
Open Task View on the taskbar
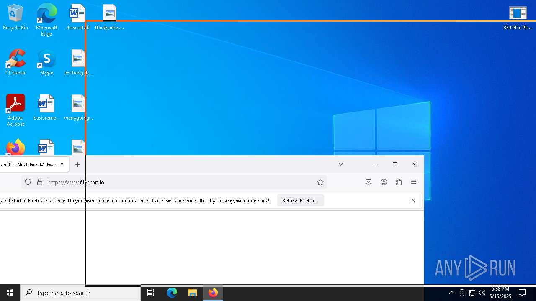point(151,293)
